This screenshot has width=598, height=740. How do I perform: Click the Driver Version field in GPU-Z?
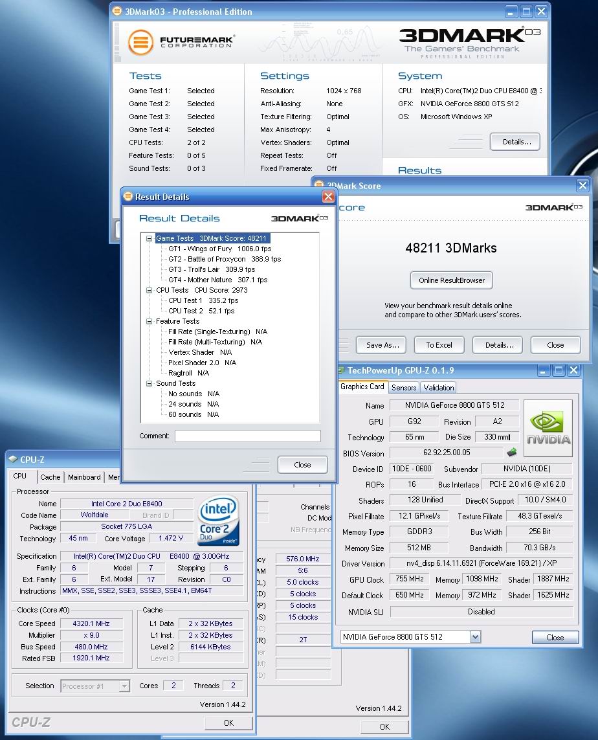[x=482, y=563]
